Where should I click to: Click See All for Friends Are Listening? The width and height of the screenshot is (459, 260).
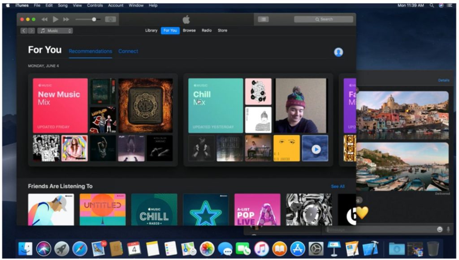[x=338, y=186]
